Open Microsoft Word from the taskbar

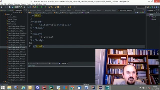(x=86, y=88)
